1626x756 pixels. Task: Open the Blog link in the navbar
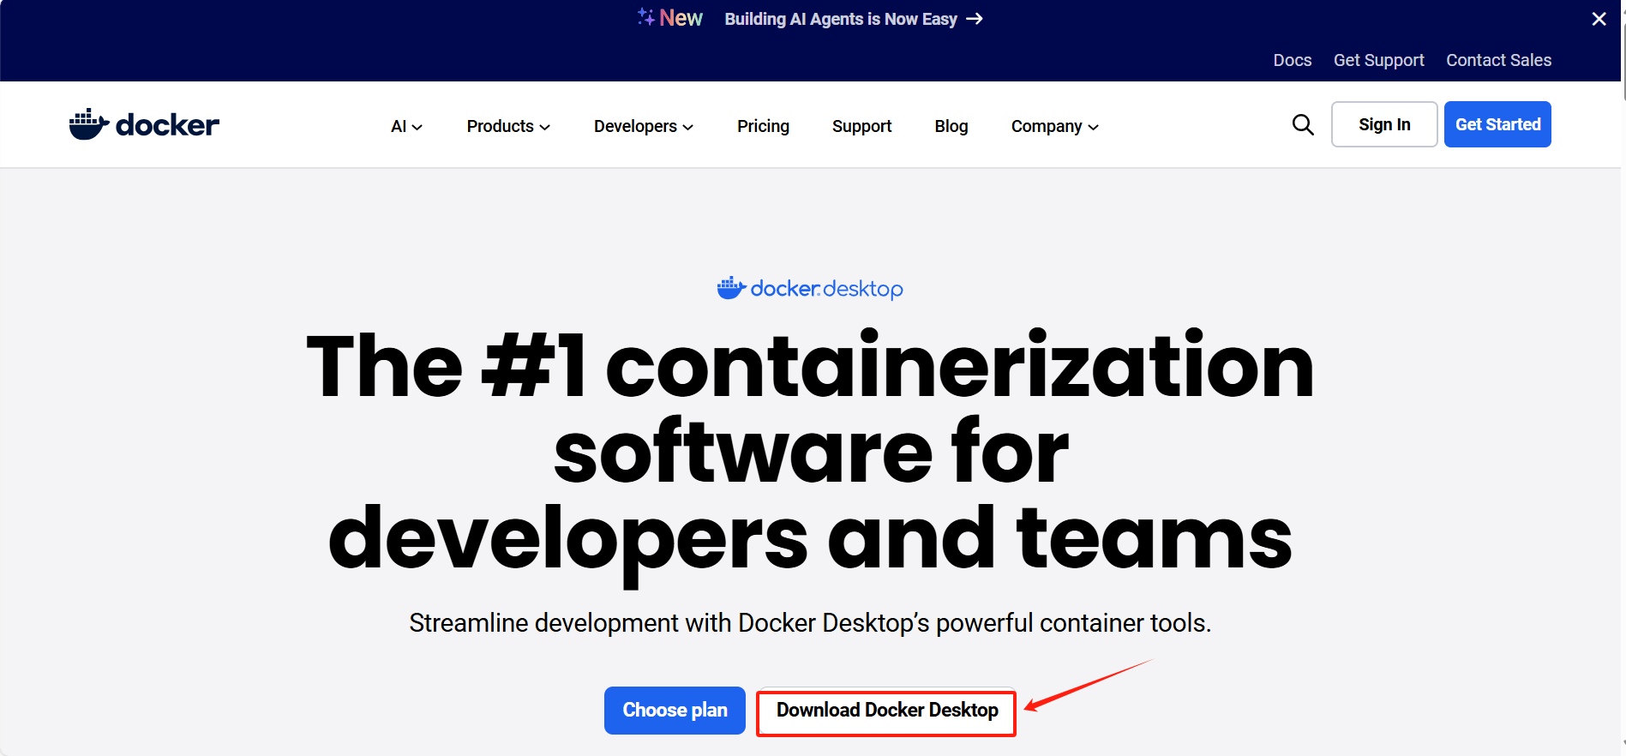[951, 126]
